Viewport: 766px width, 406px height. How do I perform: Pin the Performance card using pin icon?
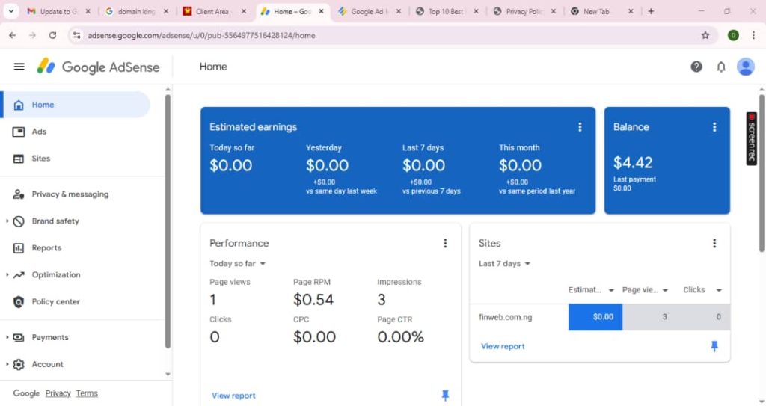445,396
